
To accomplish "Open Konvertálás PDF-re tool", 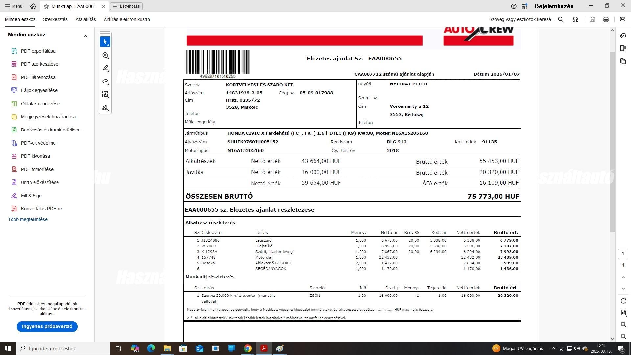I will coord(41,209).
